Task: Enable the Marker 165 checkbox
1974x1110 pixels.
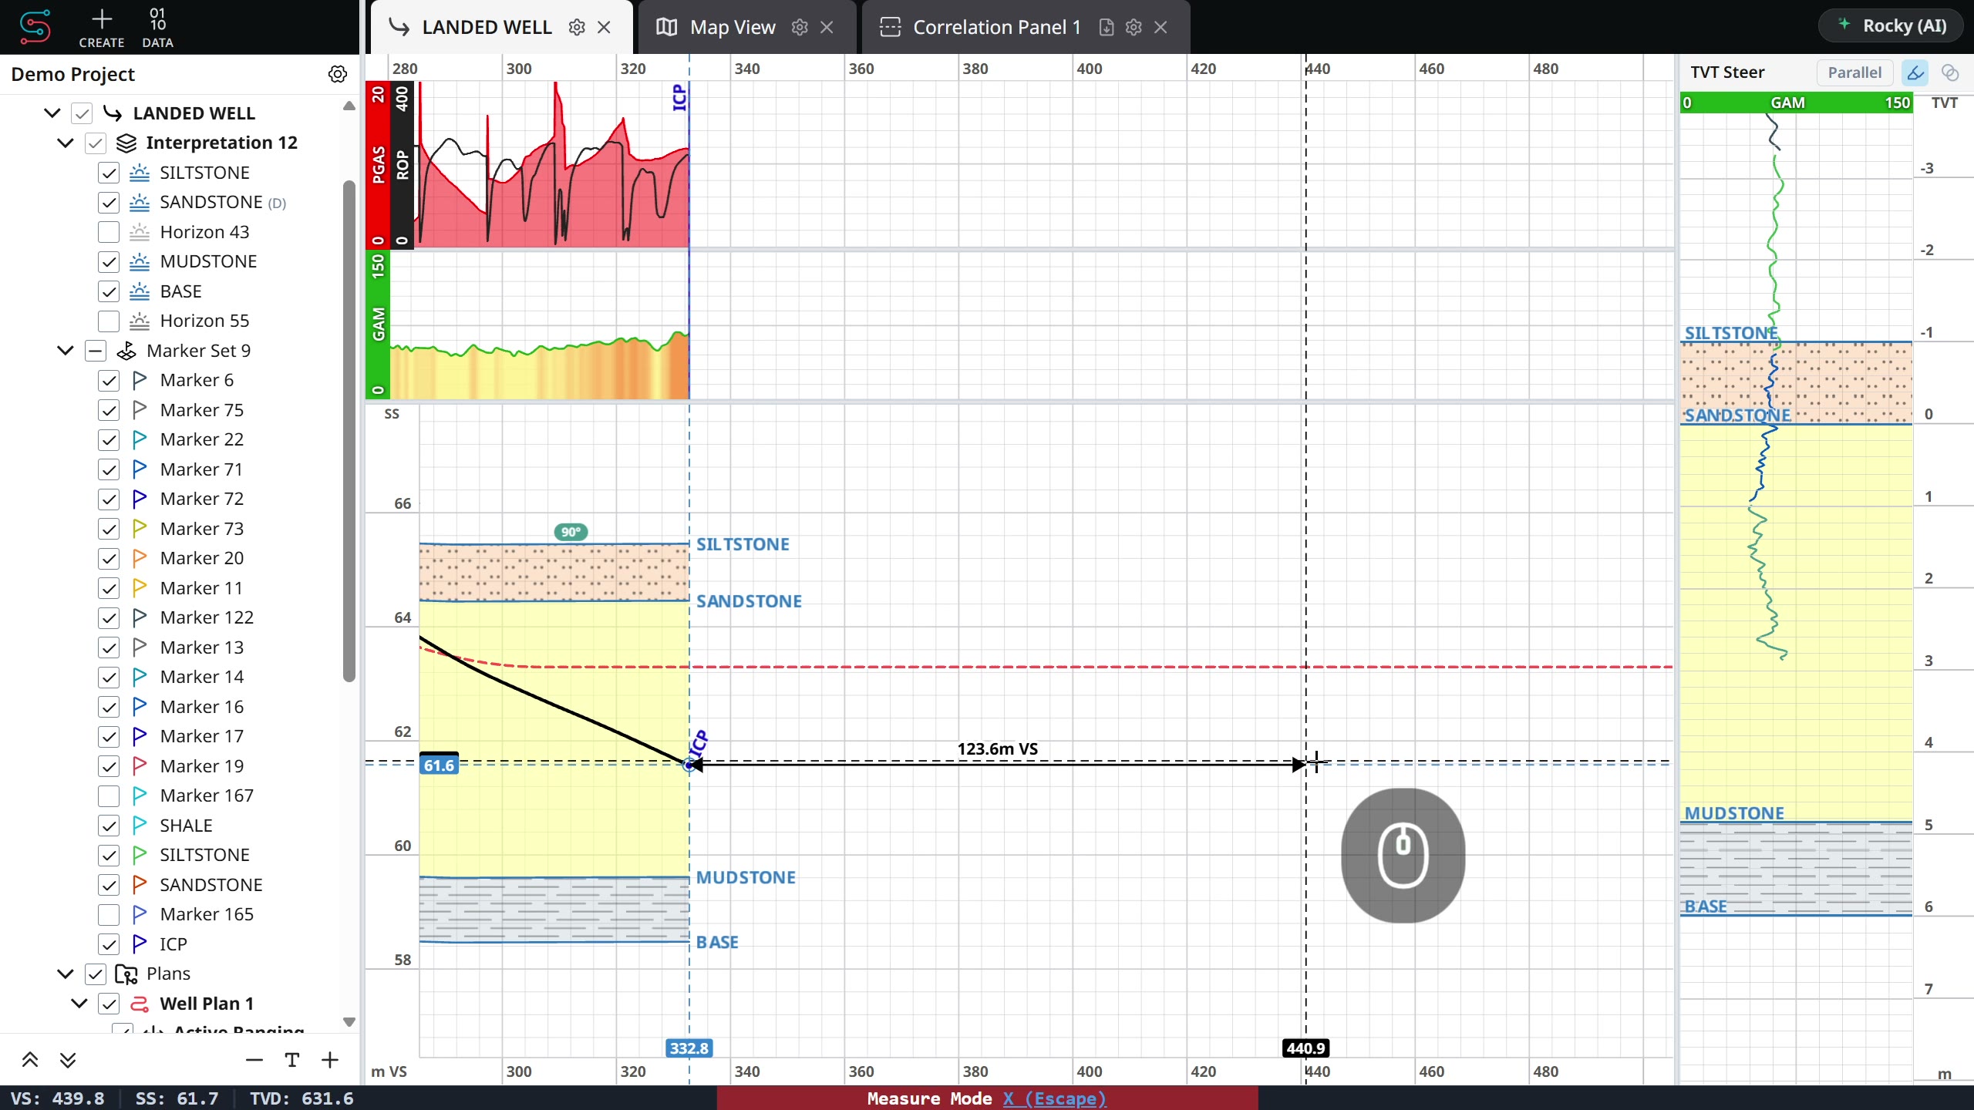Action: pos(109,915)
